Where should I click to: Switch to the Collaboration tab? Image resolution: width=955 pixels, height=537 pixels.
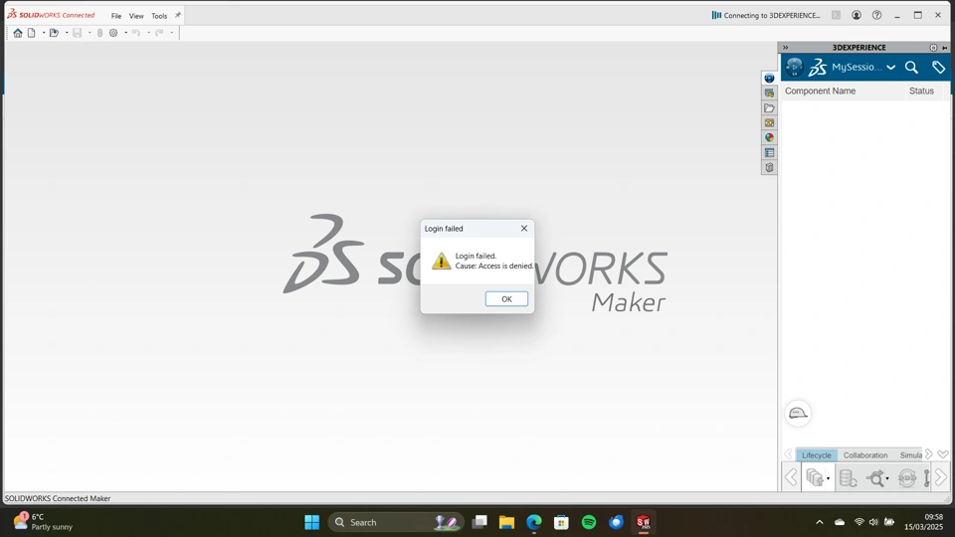[864, 455]
